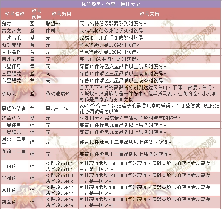The width and height of the screenshot is (222, 209).
Task: Select the 移动速度+3 effect cell
Action: [x=62, y=93]
